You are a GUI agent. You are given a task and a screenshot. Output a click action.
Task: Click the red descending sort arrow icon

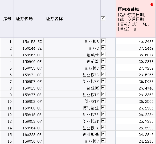coord(152,5)
